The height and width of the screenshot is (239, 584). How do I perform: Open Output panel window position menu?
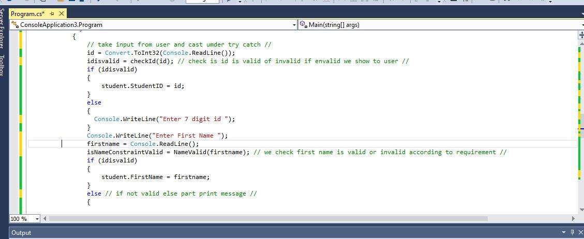pos(564,233)
